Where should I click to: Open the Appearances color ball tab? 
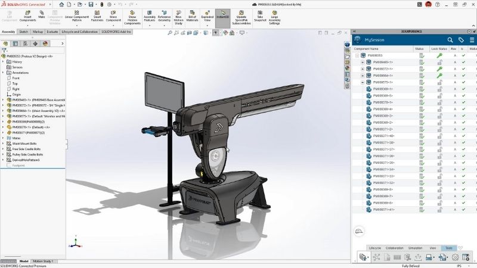45,43
